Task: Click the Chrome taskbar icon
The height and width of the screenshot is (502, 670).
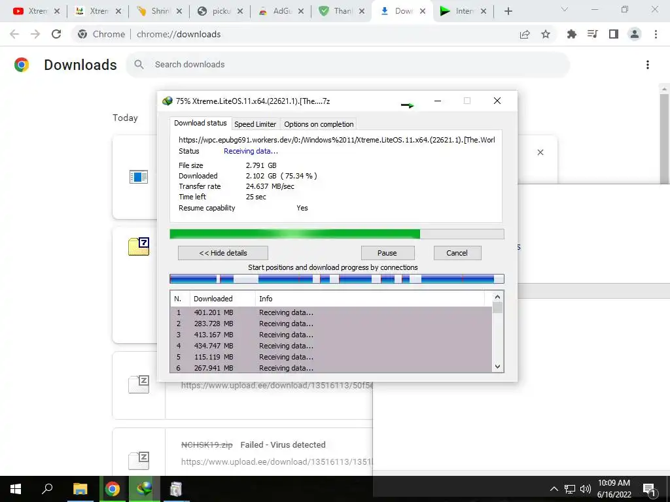Action: point(113,489)
